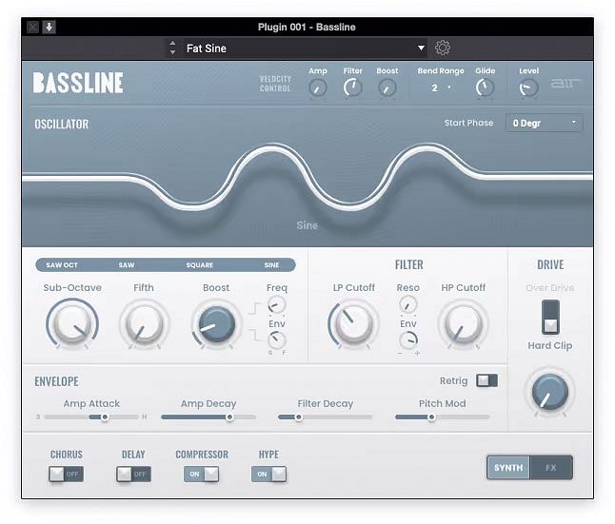Disable the Compressor switch

[201, 475]
